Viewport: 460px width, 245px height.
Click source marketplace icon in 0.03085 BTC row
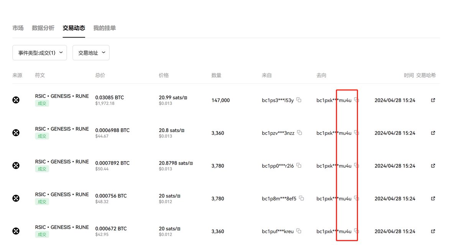pyautogui.click(x=16, y=100)
